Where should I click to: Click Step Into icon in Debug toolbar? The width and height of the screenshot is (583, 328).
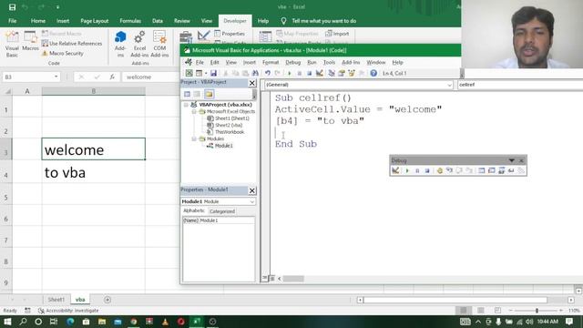pyautogui.click(x=449, y=170)
